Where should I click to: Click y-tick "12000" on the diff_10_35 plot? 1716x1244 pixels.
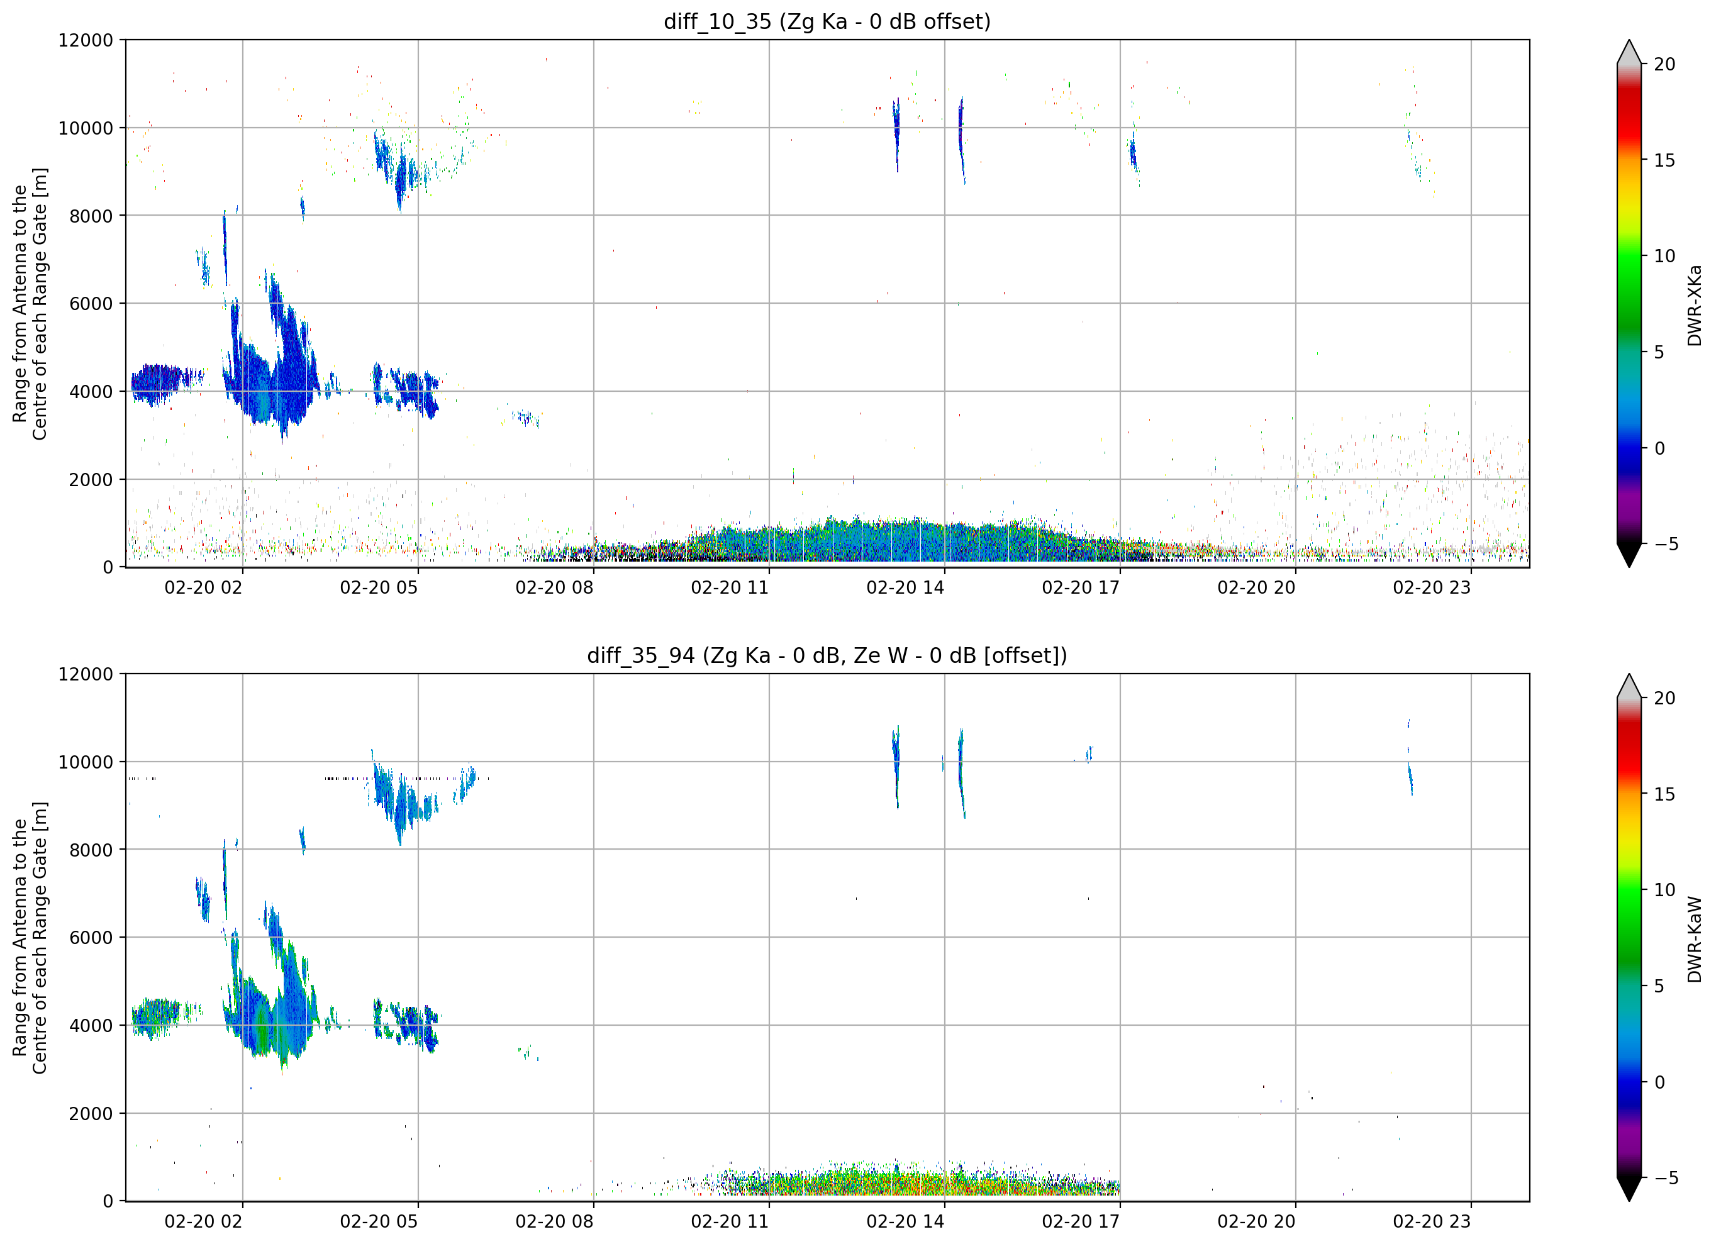(86, 40)
